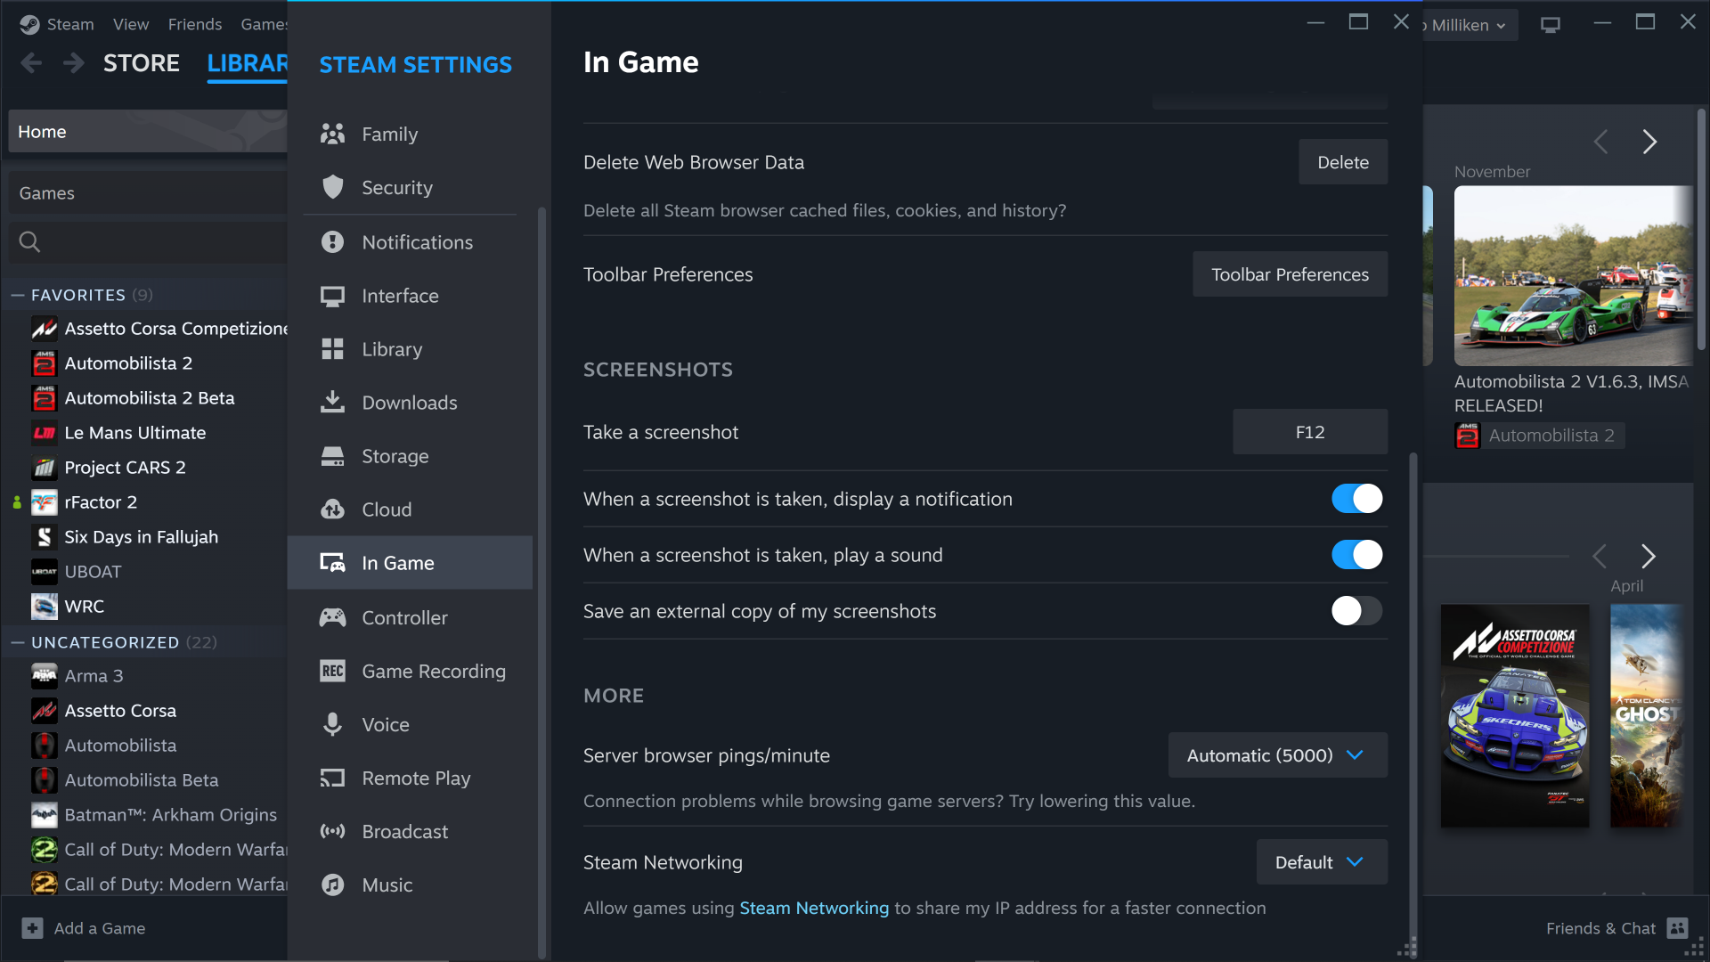Open the View menu

click(x=131, y=25)
